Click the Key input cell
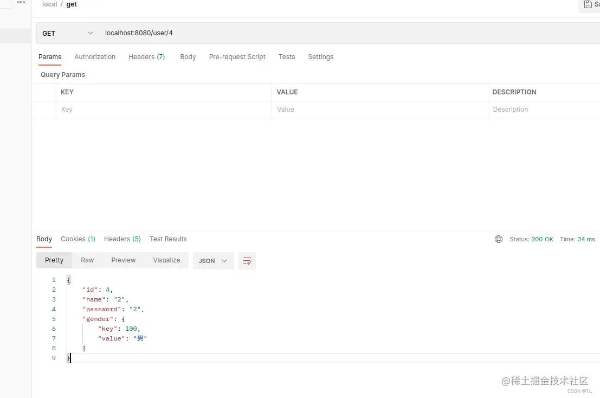Viewport: 600px width, 398px height. (164, 110)
